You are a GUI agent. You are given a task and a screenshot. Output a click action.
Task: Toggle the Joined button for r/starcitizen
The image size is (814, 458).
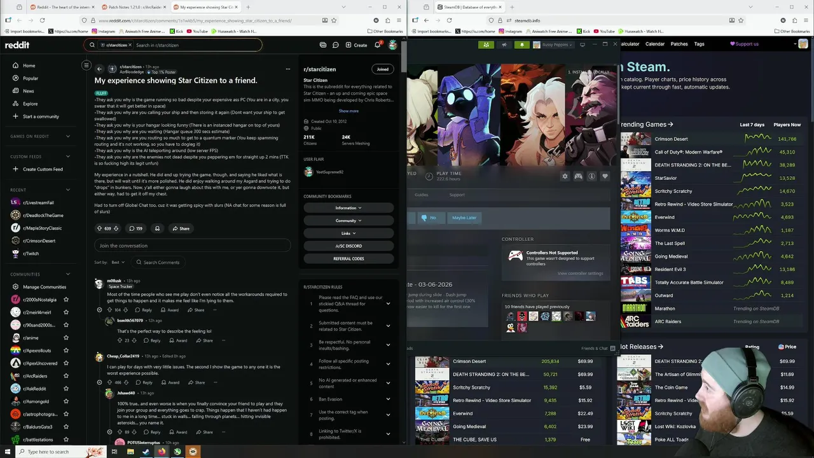[x=382, y=69]
